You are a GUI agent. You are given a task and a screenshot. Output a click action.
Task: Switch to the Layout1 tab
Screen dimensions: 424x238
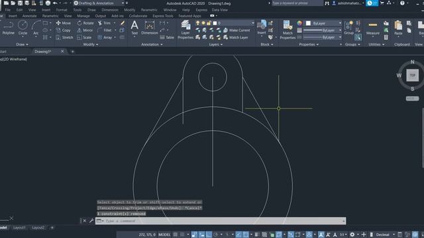click(x=19, y=227)
